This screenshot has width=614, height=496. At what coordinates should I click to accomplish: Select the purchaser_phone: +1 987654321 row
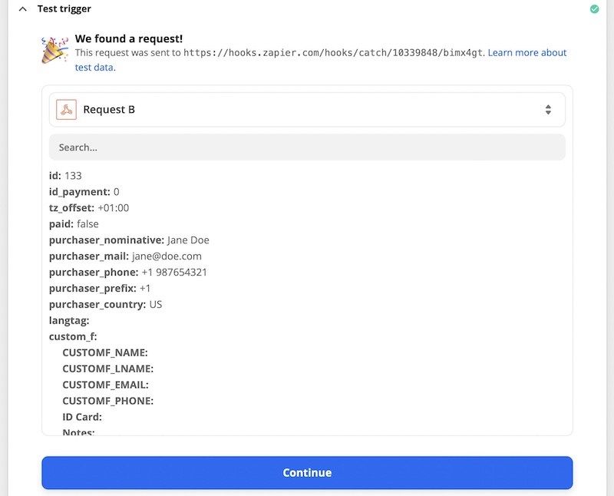pos(128,272)
